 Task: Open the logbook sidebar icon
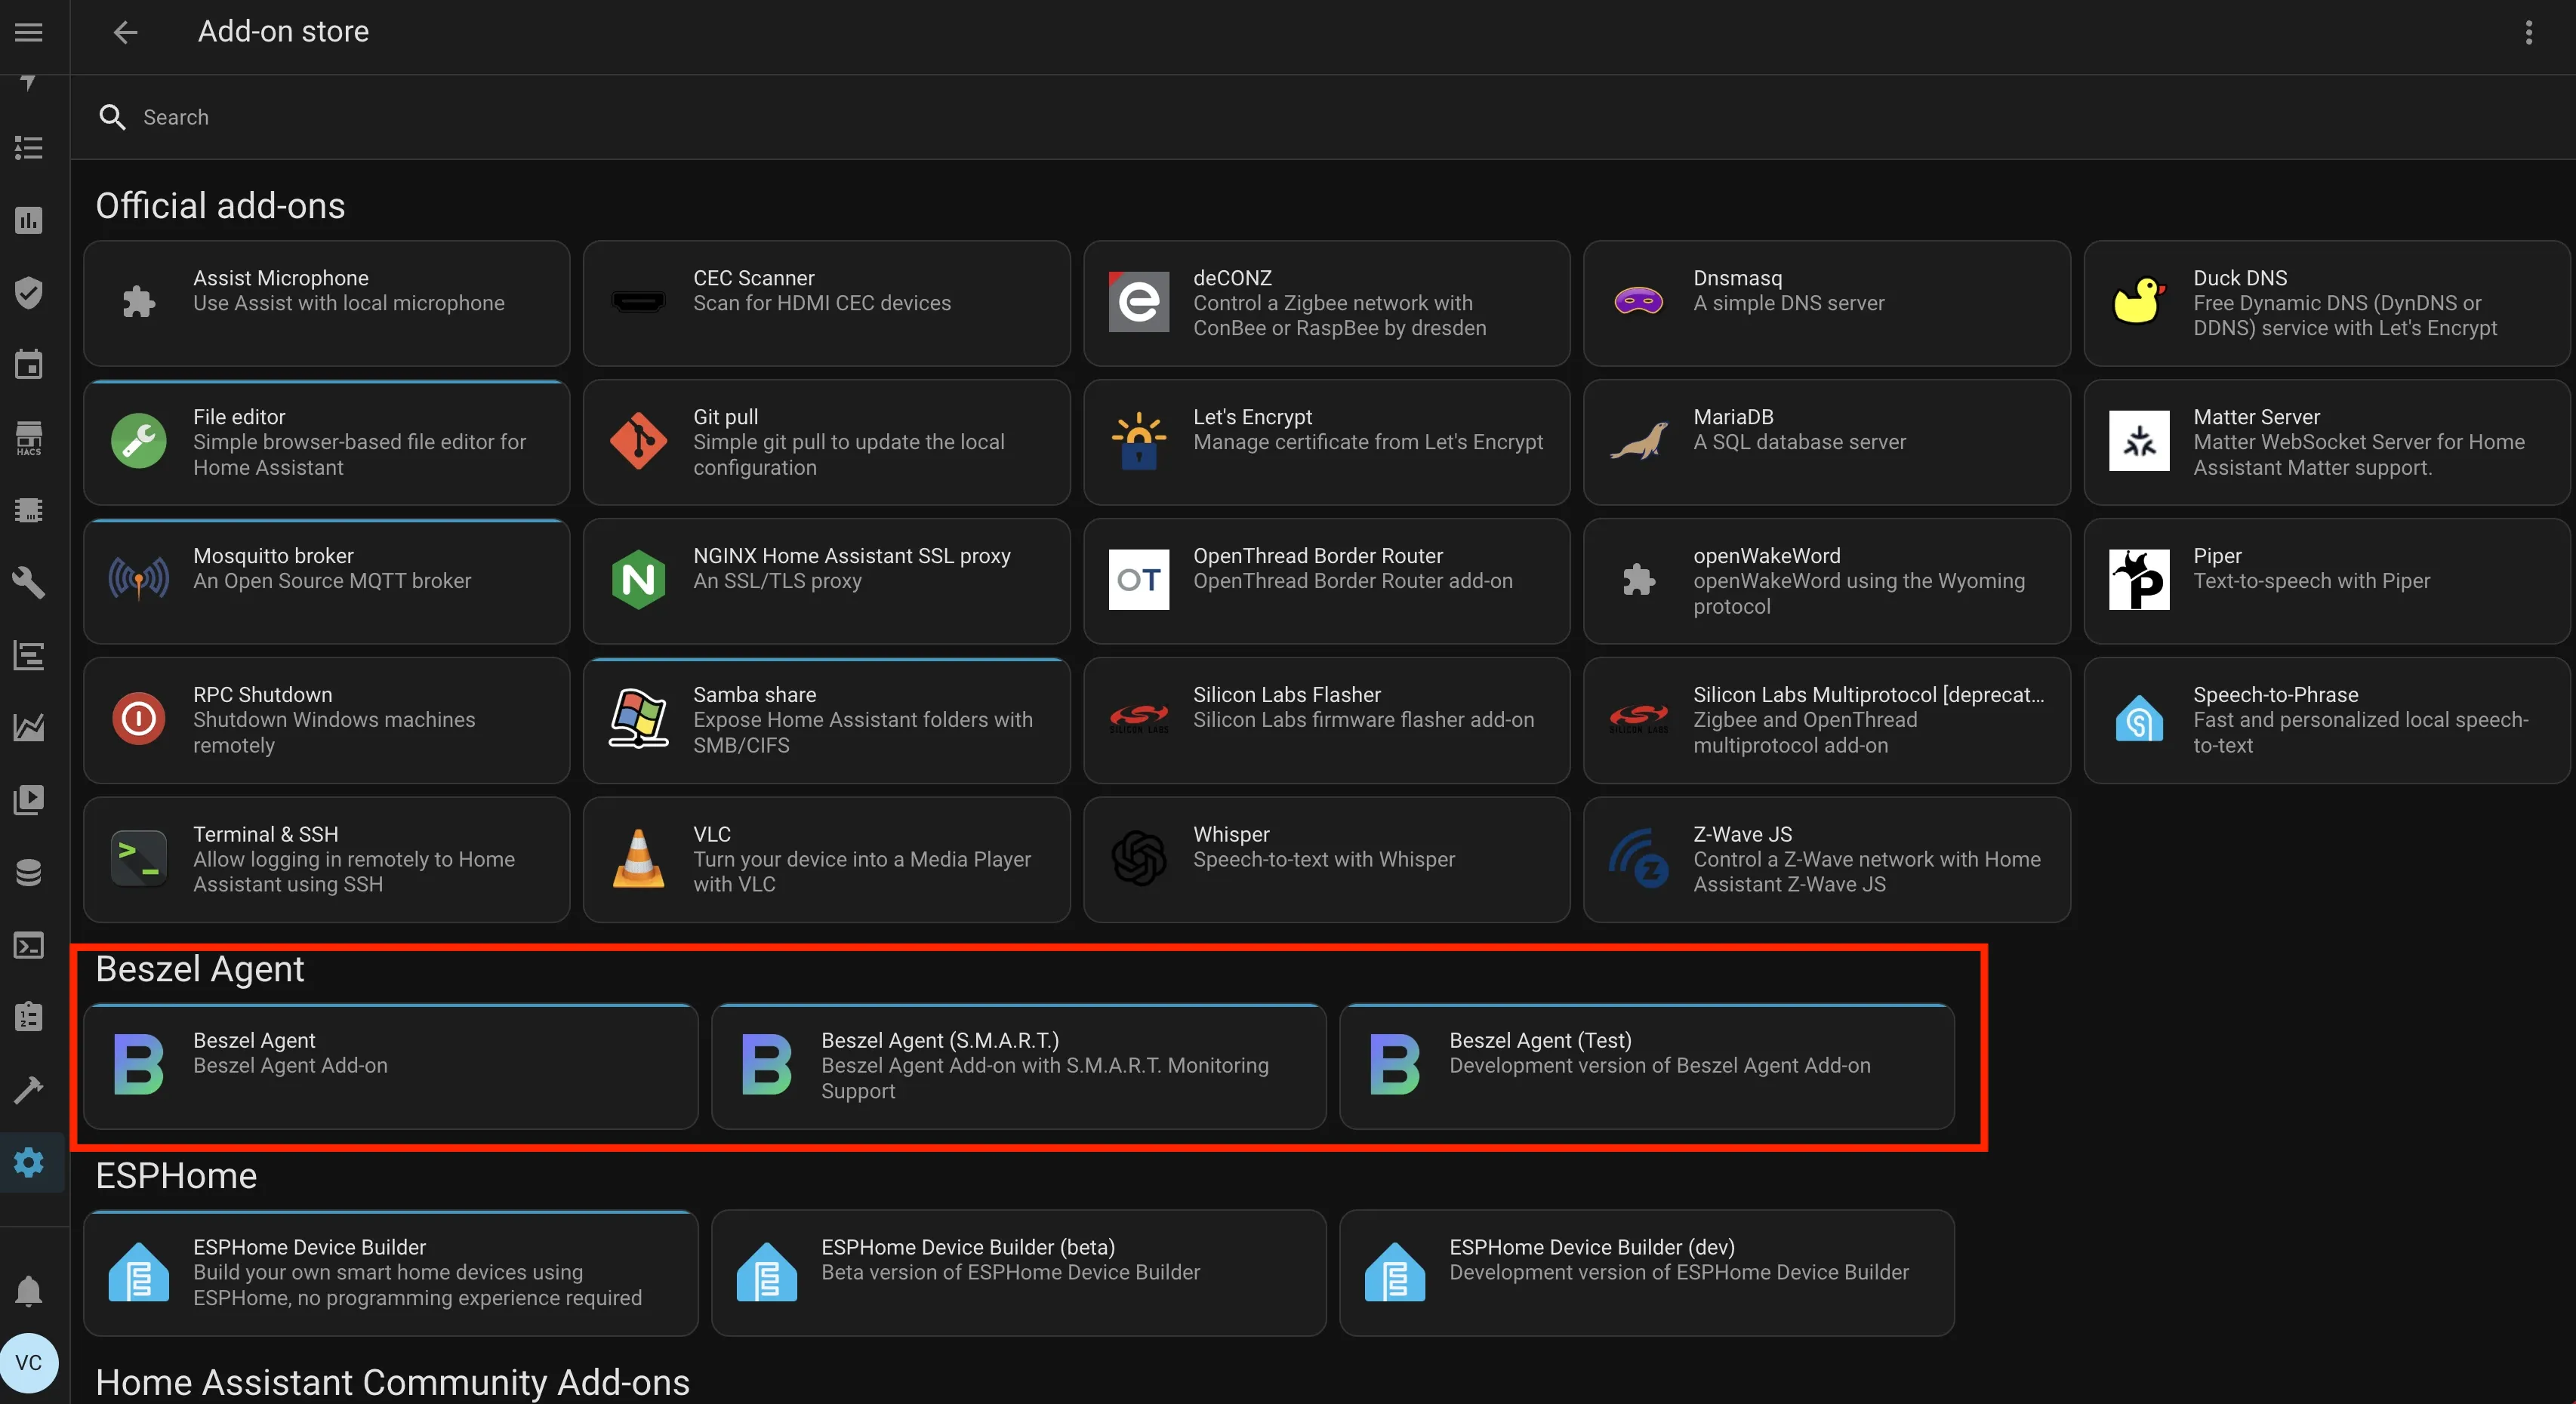tap(29, 655)
